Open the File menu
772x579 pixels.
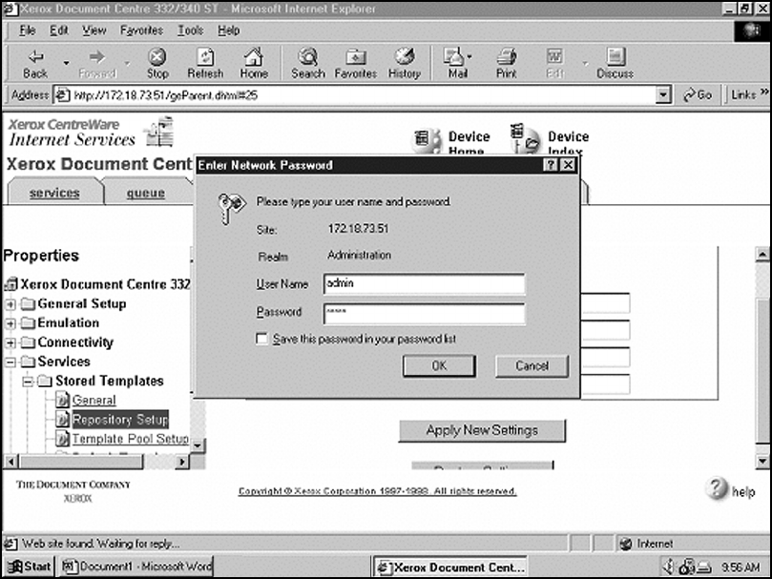[27, 31]
